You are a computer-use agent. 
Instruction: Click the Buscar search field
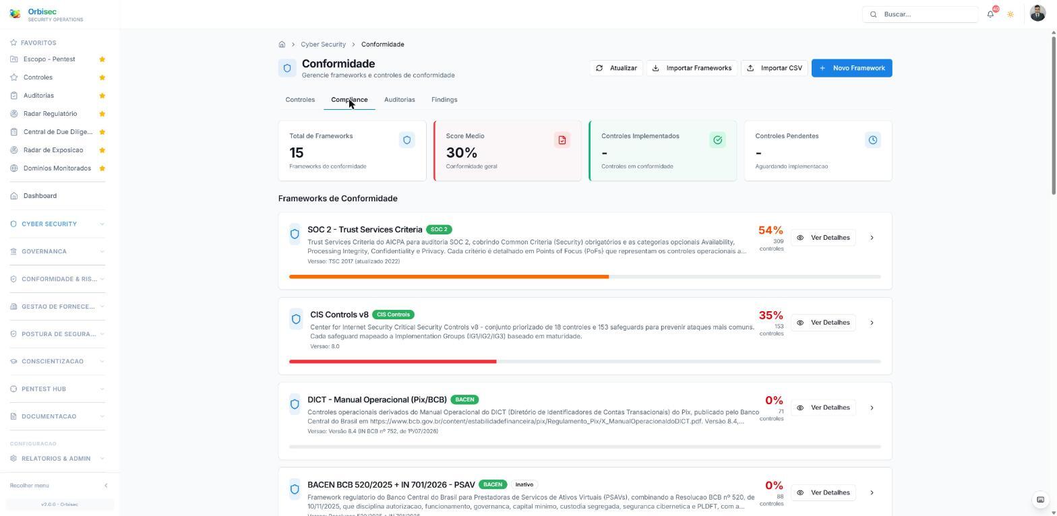[920, 14]
